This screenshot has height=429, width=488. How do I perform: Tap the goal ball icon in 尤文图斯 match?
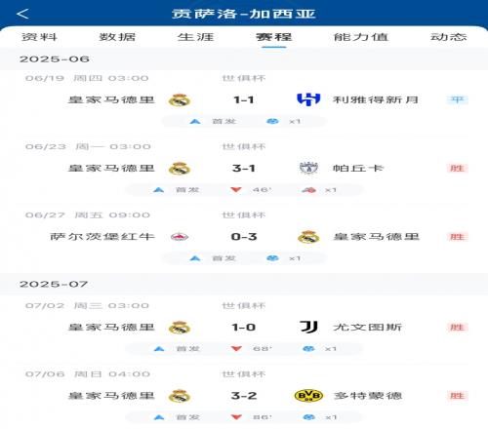(308, 349)
